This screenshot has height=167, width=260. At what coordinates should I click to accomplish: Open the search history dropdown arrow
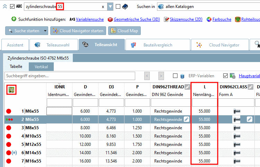[110, 7]
